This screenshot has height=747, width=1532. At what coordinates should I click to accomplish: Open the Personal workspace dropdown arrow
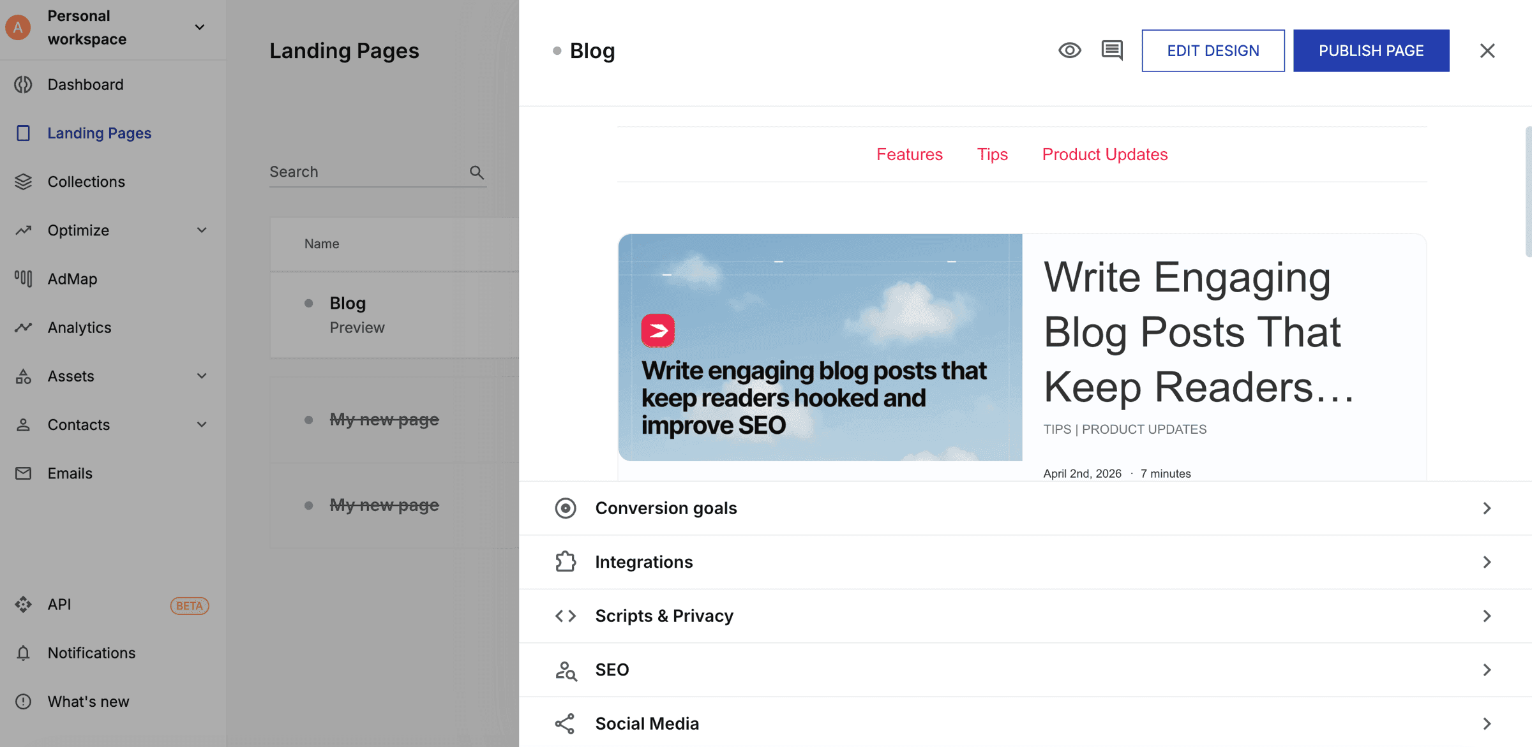click(200, 27)
